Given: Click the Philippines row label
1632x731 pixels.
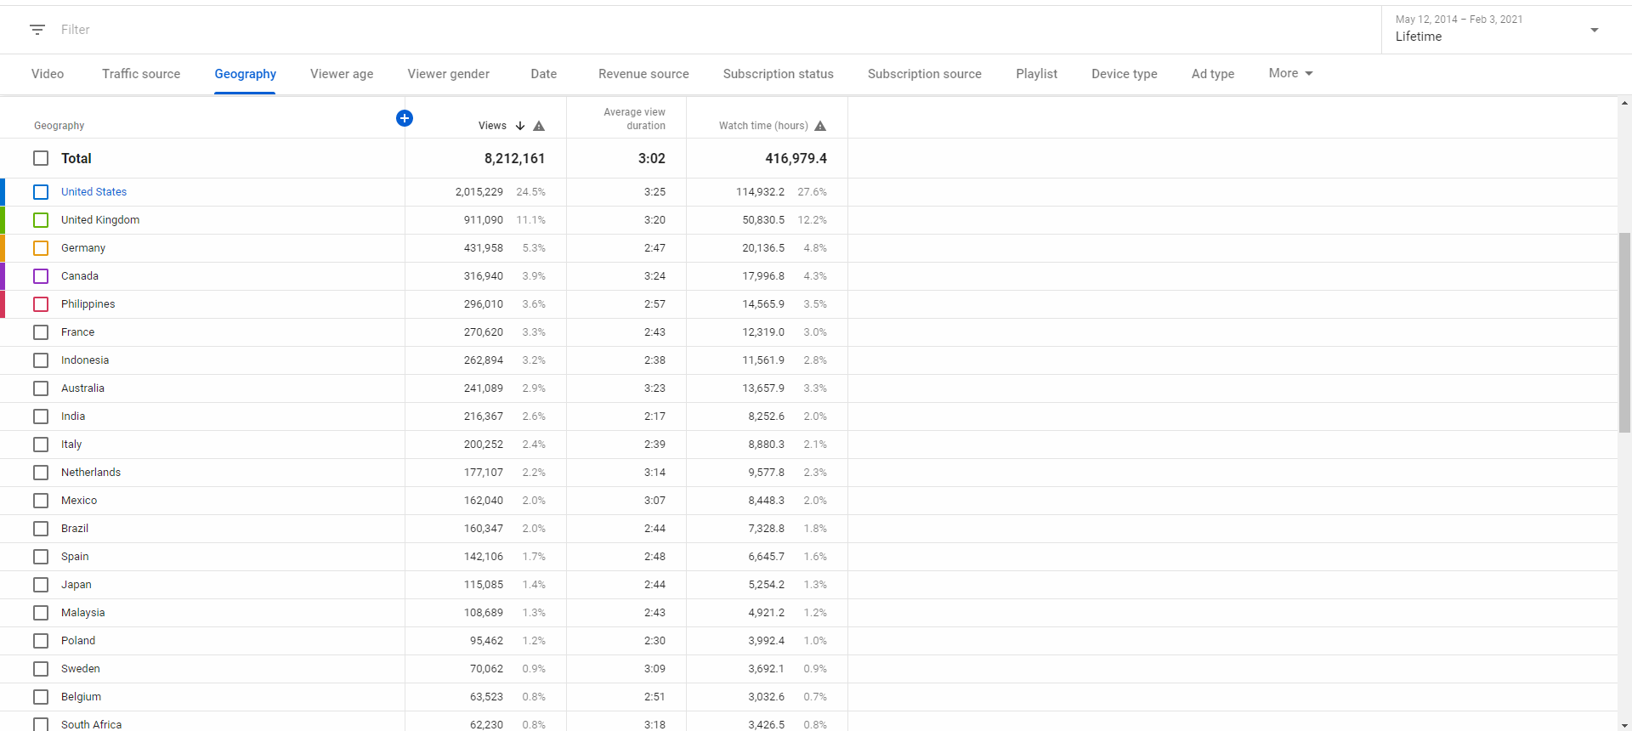Looking at the screenshot, I should point(88,304).
